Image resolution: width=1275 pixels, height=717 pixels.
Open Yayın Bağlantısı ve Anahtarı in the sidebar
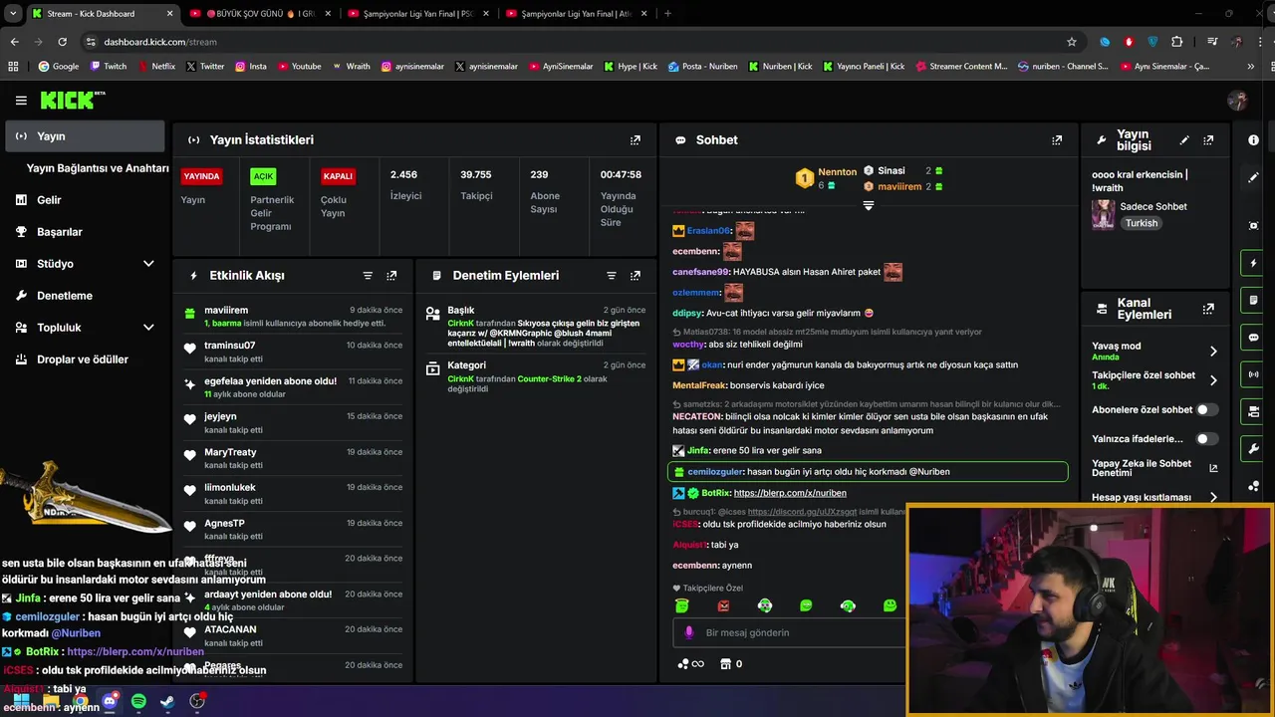[98, 168]
